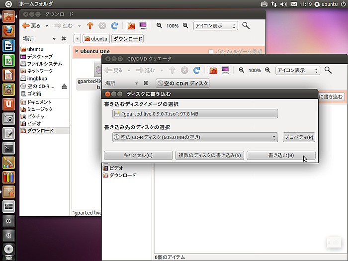Zoom in in CD/DVD Creator window
Viewport: 348px width, 261px height.
click(x=268, y=71)
